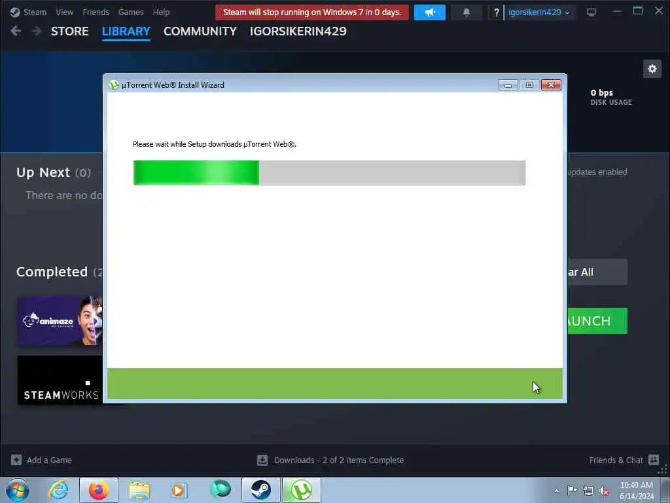The image size is (670, 503).
Task: Click the Action Center flag tray icon
Action: click(572, 490)
